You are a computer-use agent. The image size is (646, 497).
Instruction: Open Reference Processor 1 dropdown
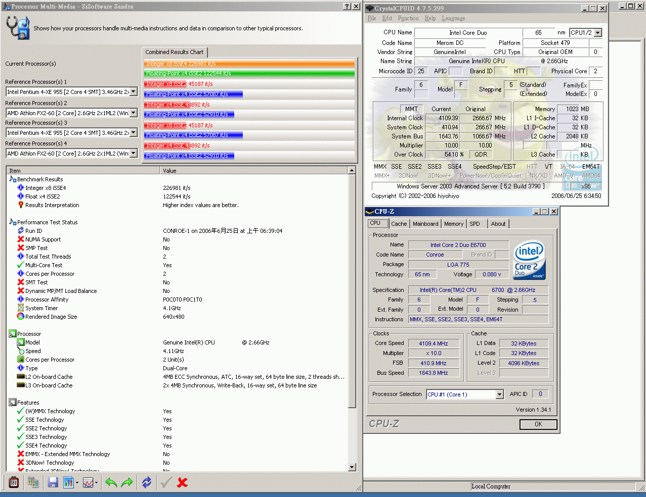click(x=134, y=92)
